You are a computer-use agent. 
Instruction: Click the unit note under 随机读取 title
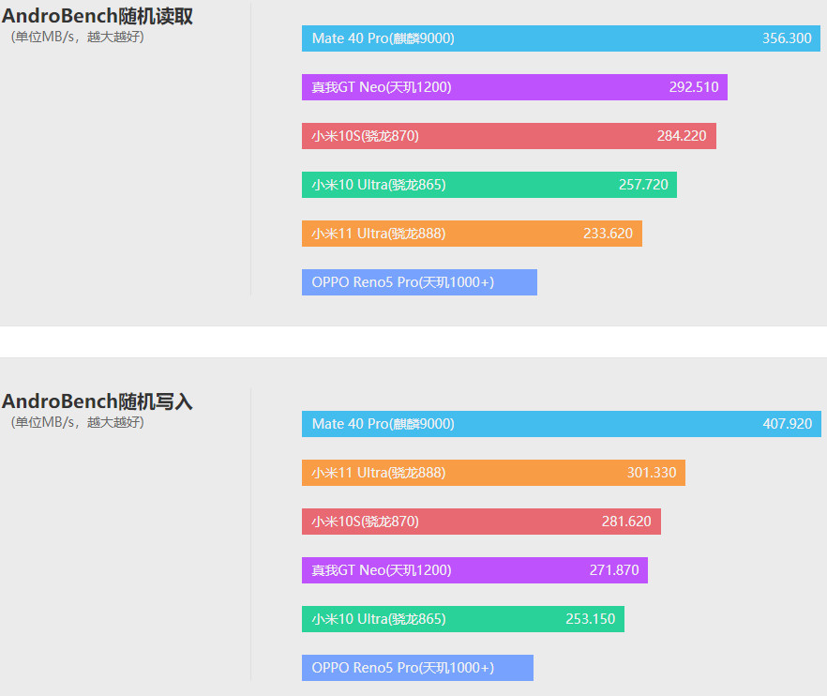[78, 37]
